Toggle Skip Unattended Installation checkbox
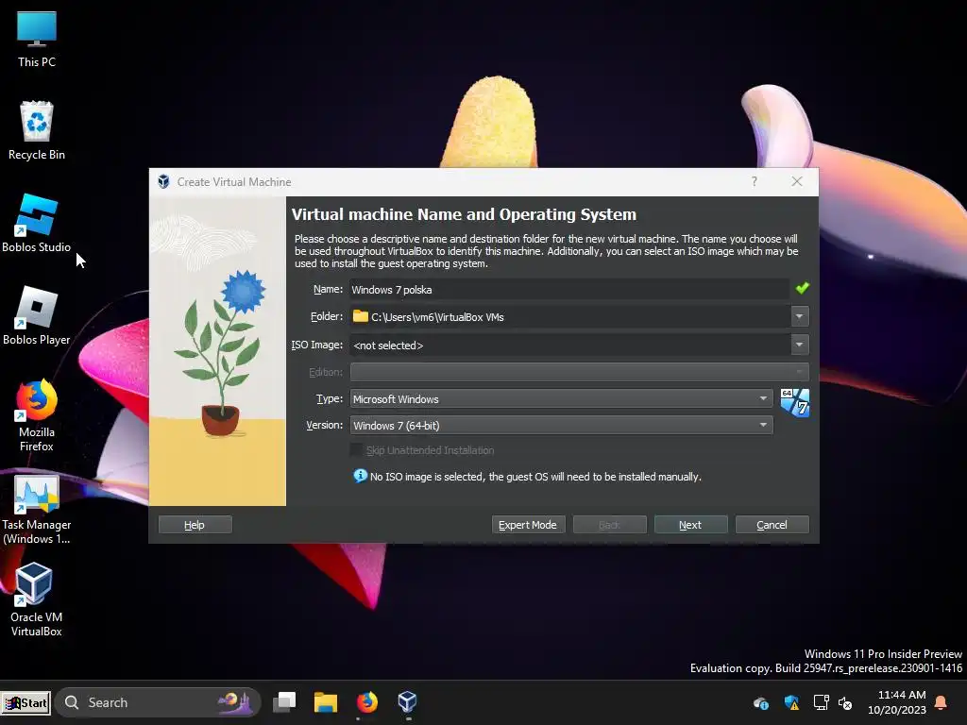967x725 pixels. (x=356, y=450)
